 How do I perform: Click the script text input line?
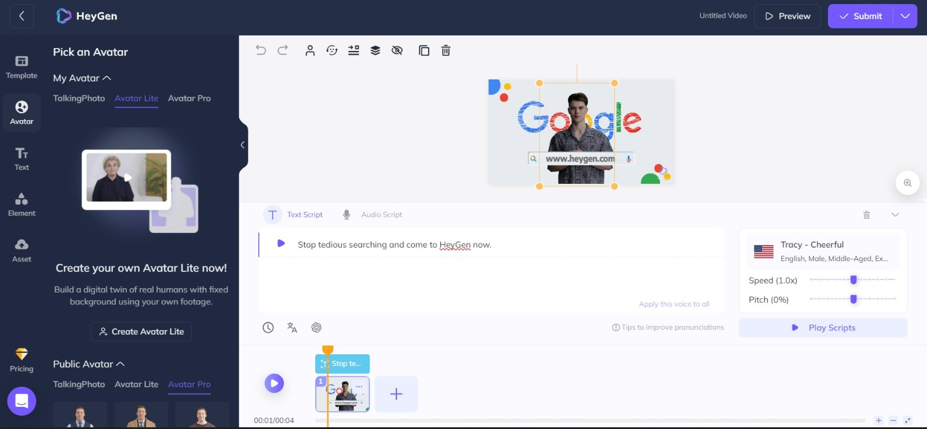coord(491,245)
